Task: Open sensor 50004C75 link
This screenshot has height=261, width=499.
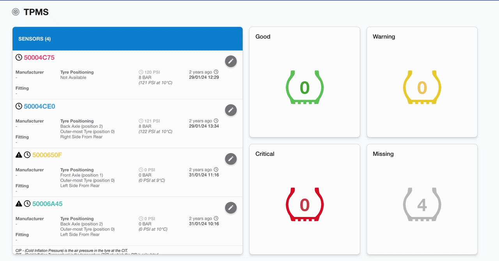Action: click(39, 58)
